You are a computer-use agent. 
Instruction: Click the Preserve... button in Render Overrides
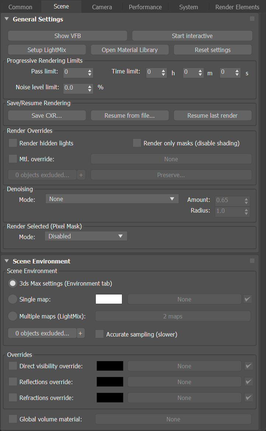pos(171,175)
